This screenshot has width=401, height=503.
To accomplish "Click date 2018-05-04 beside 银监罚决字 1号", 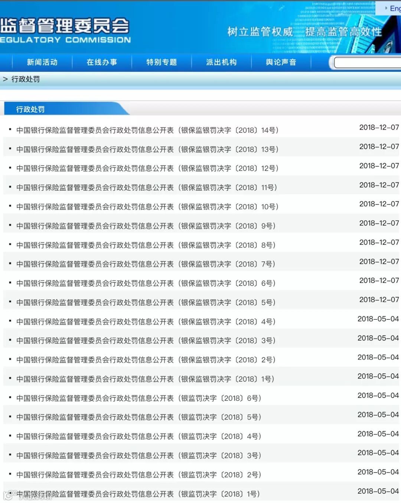I will pyautogui.click(x=378, y=491).
